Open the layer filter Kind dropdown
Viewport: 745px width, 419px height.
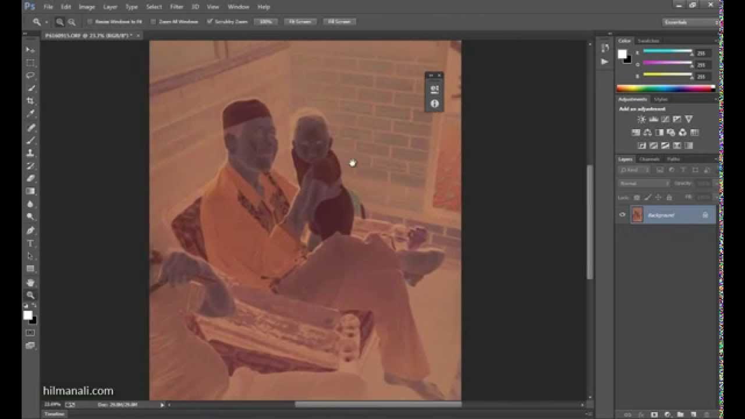[636, 170]
